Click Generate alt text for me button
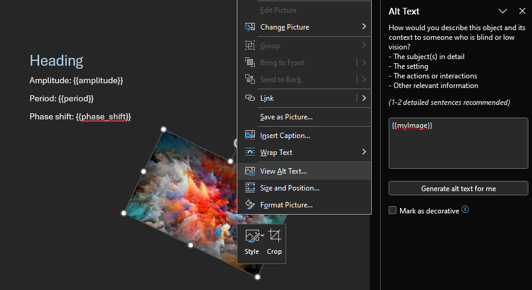The height and width of the screenshot is (290, 532). 458,189
